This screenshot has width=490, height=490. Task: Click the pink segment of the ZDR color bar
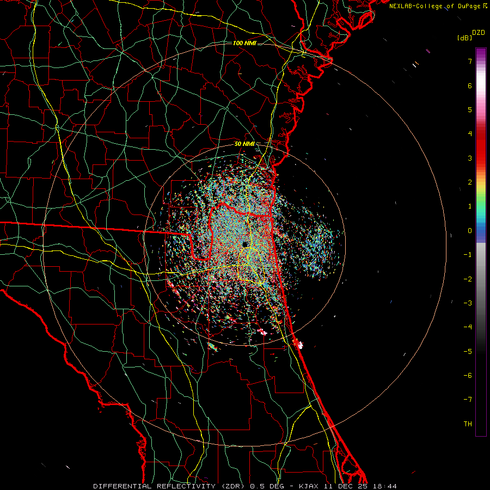[x=481, y=106]
